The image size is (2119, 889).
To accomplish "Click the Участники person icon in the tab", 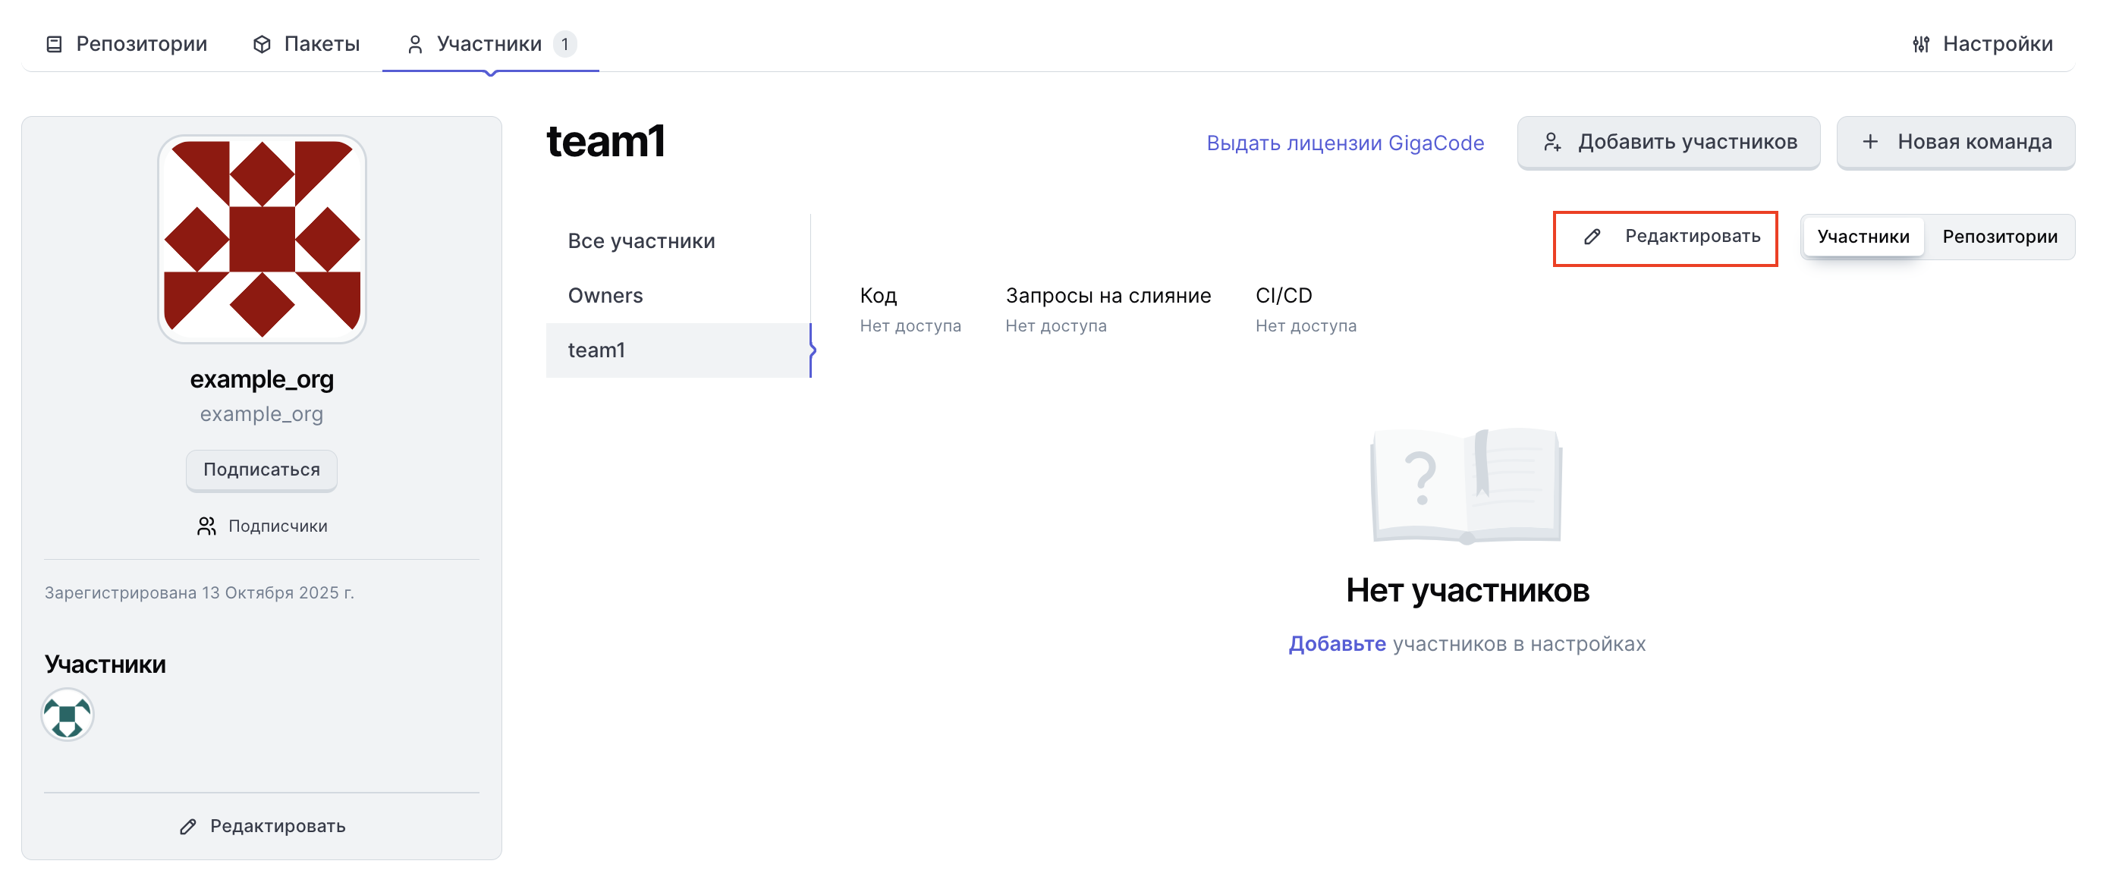I will pyautogui.click(x=414, y=45).
